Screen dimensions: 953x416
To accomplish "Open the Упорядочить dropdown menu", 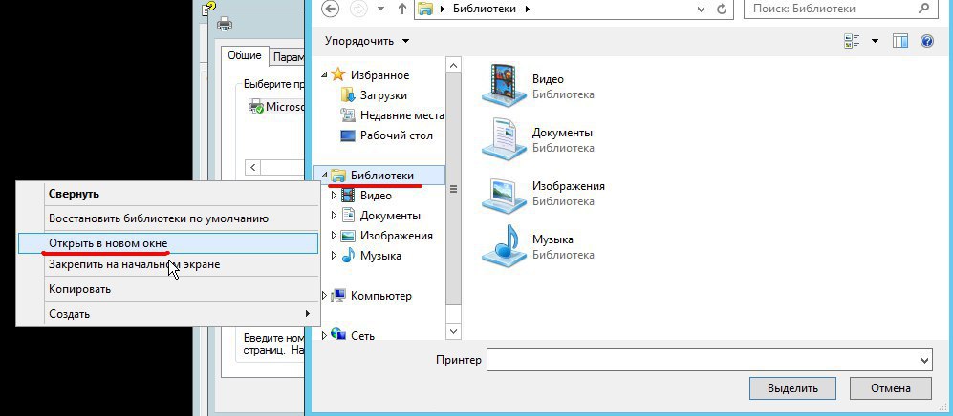I will click(367, 41).
